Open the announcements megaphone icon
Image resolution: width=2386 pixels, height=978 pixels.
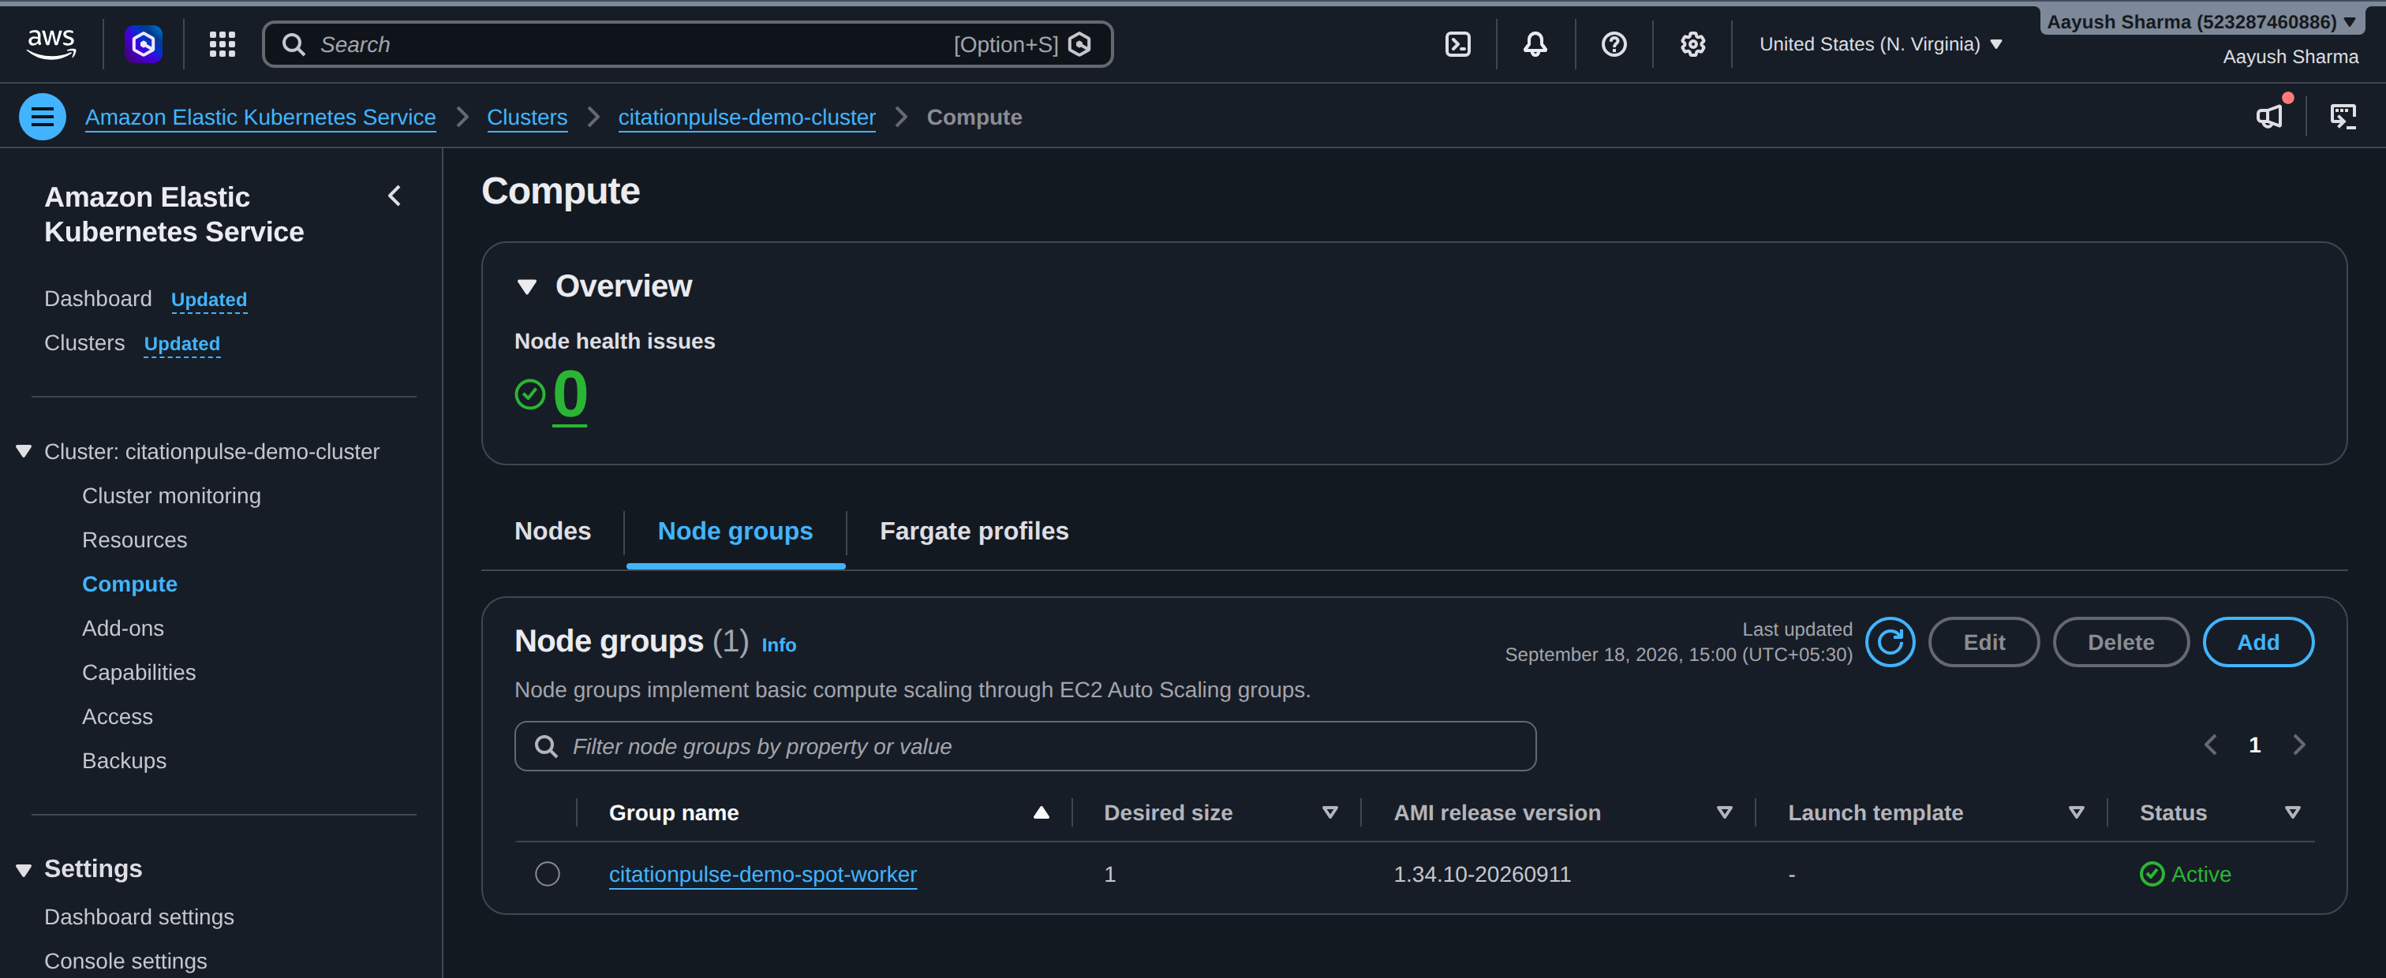(x=2269, y=117)
